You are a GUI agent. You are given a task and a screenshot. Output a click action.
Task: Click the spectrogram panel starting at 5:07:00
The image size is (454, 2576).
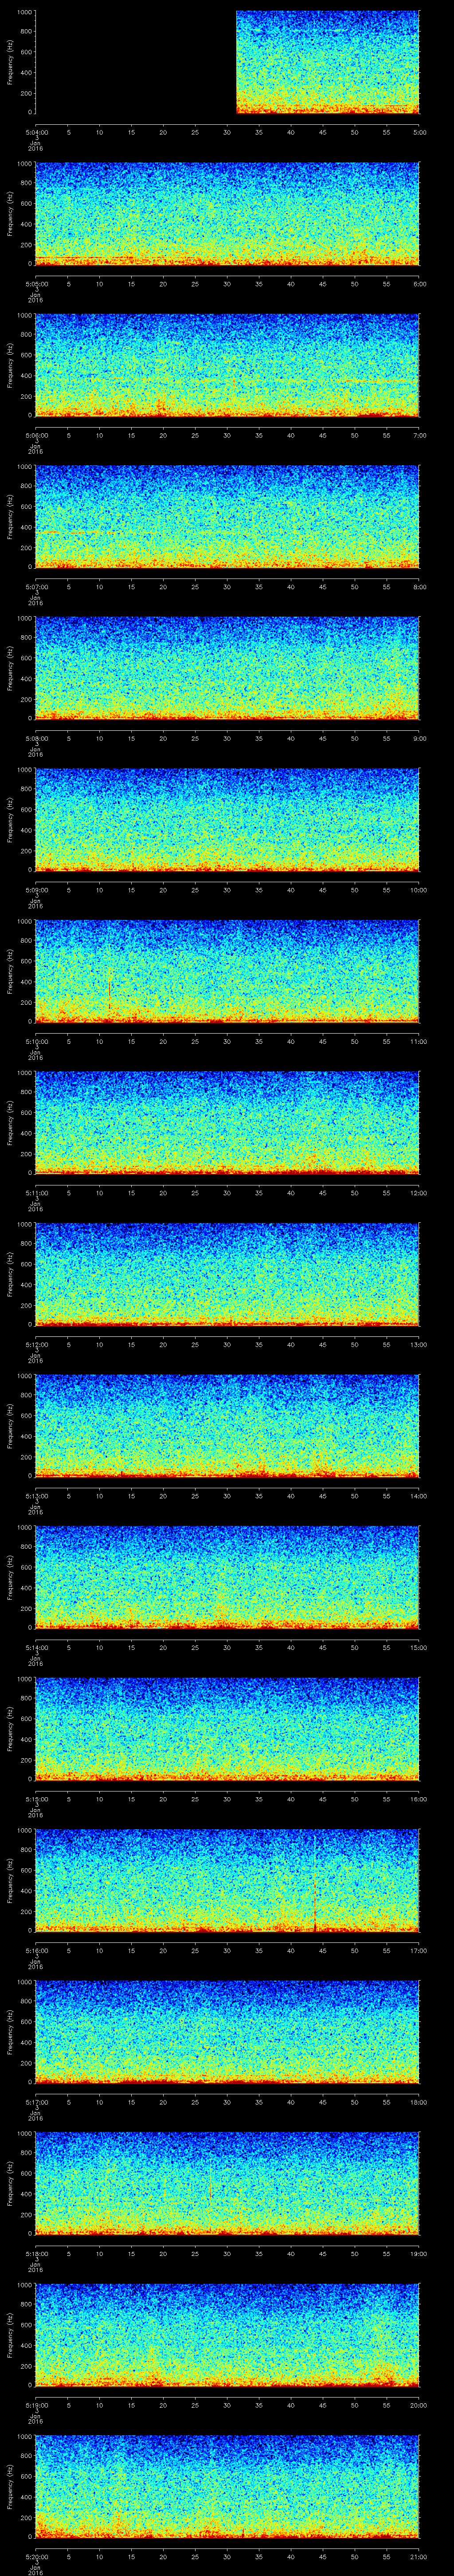tap(227, 517)
